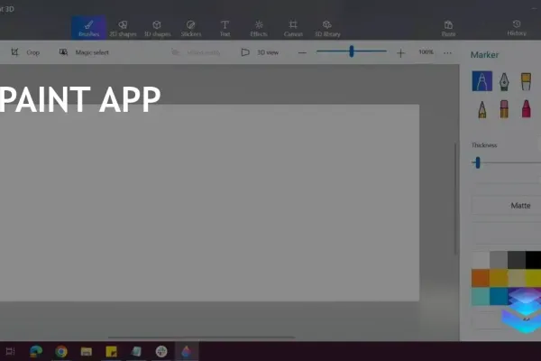Pick the light gray color swatch
This screenshot has width=541, height=361.
coord(499,260)
